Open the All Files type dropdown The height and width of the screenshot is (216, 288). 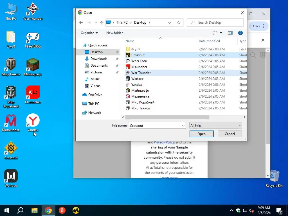(x=216, y=125)
